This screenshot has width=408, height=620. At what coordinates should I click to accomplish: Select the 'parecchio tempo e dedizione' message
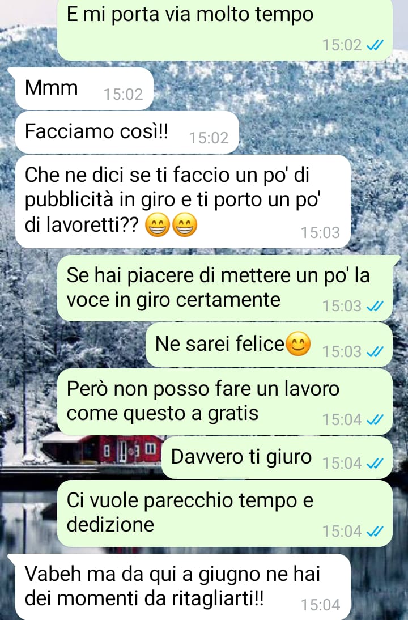tap(225, 513)
